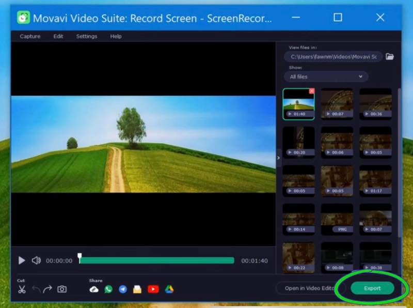
Task: Upload to Movavi Cloud share icon
Action: coord(94,289)
